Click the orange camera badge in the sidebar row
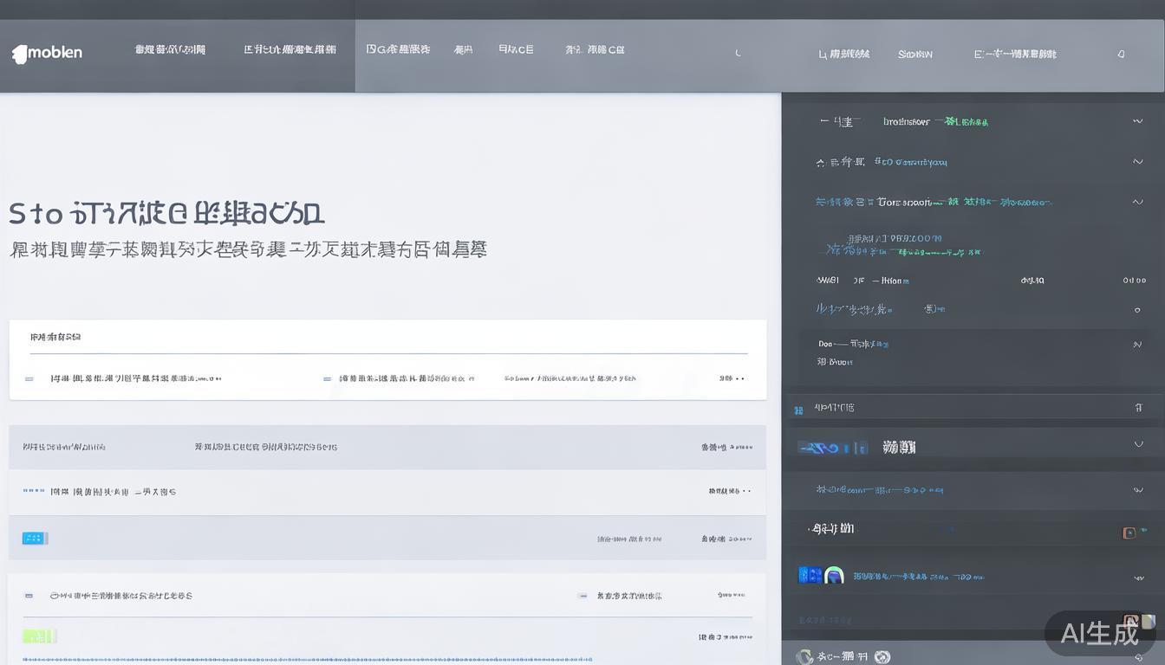The width and height of the screenshot is (1165, 665). click(x=1128, y=532)
